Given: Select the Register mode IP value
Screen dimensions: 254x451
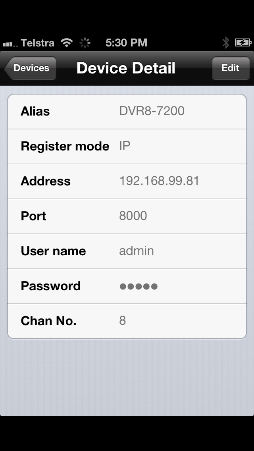Looking at the screenshot, I should click(x=125, y=146).
